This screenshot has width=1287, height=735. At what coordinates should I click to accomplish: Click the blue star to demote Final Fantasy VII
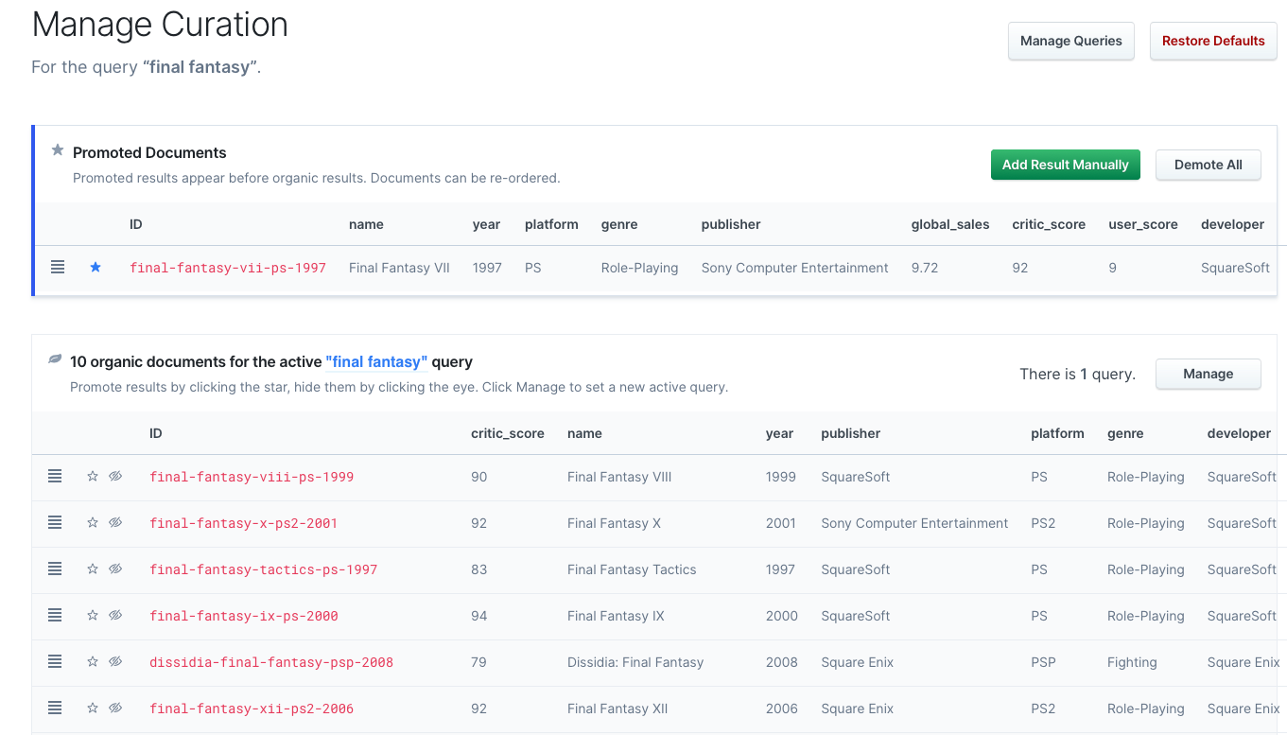click(x=95, y=267)
